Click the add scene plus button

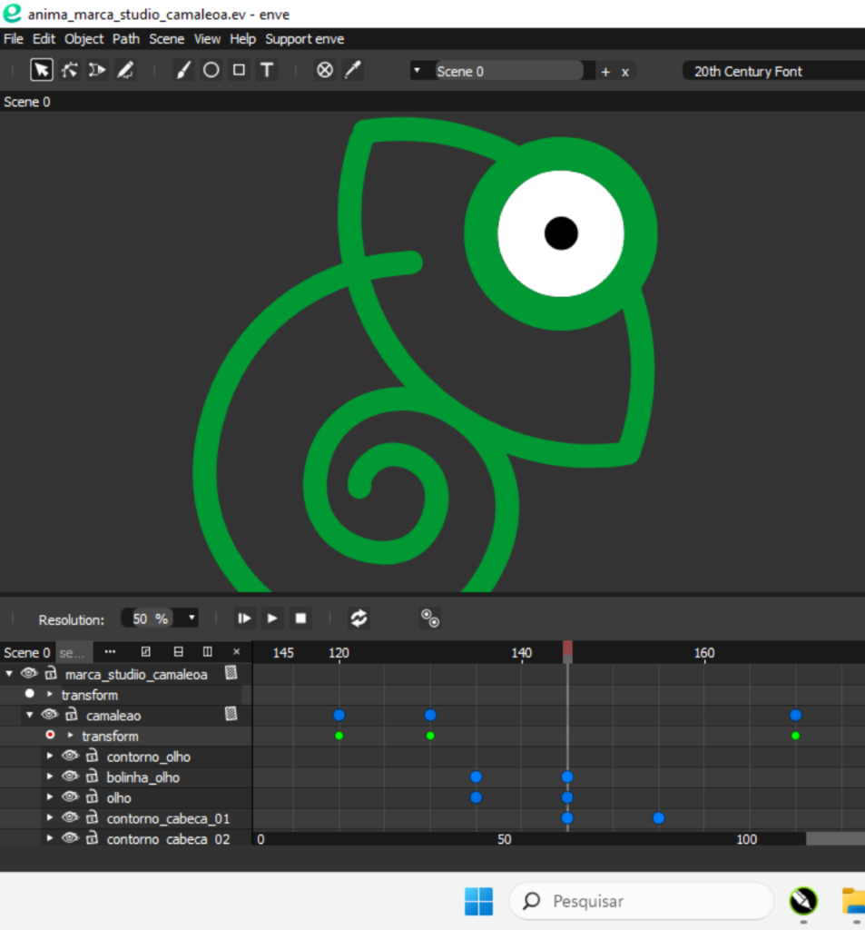(605, 72)
